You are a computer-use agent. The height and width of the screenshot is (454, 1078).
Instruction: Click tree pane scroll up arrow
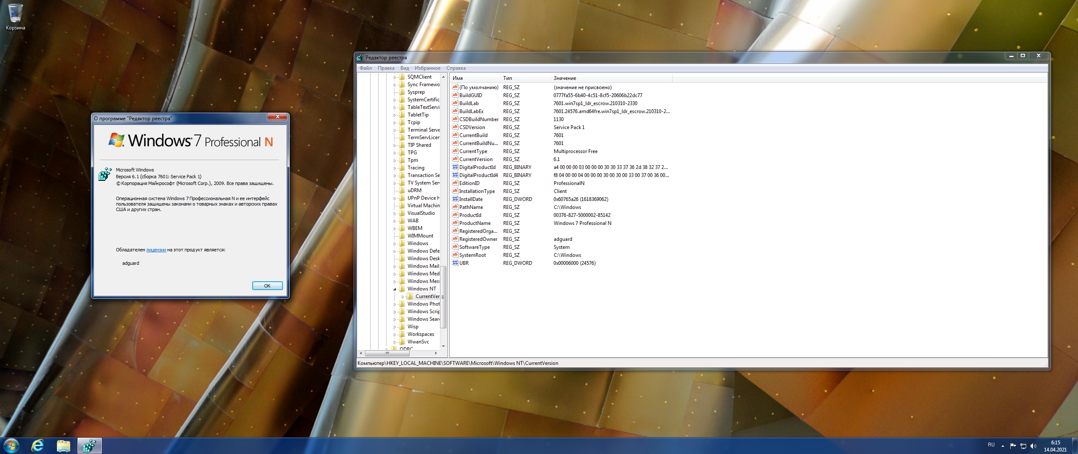coord(443,77)
